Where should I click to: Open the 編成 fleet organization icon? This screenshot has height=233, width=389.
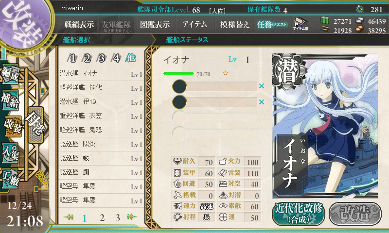point(10,74)
